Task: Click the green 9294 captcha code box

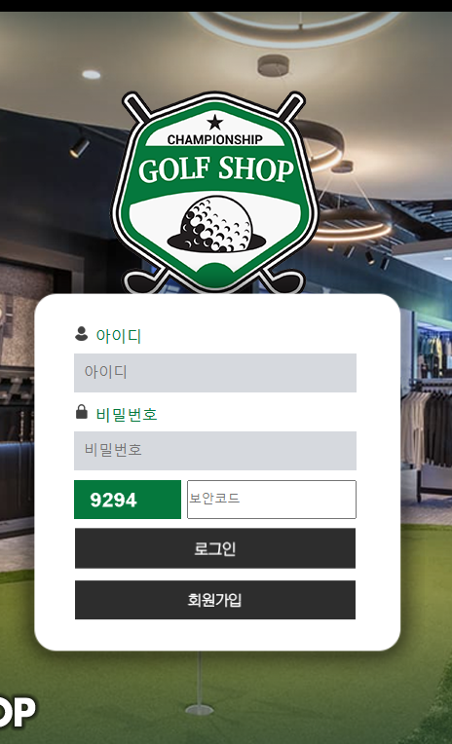Action: click(x=128, y=500)
